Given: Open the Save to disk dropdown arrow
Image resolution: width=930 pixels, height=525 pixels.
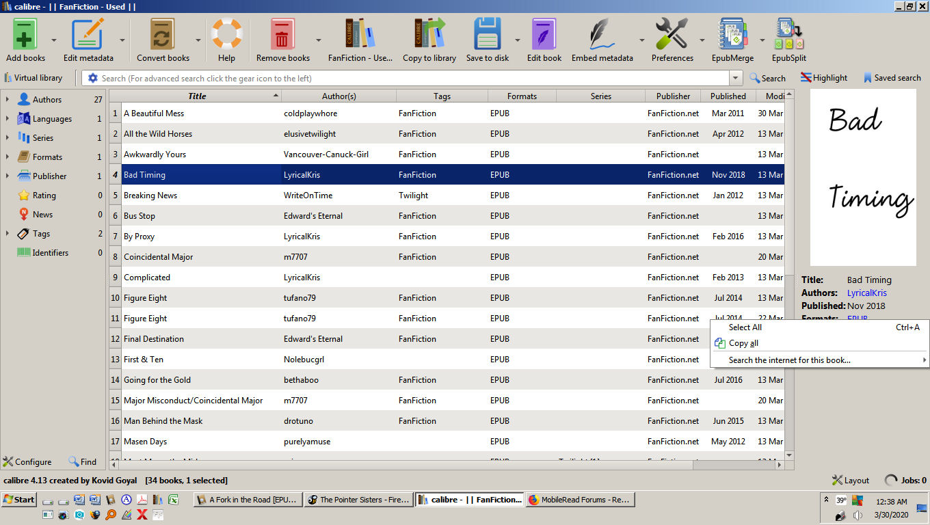Looking at the screenshot, I should point(517,40).
